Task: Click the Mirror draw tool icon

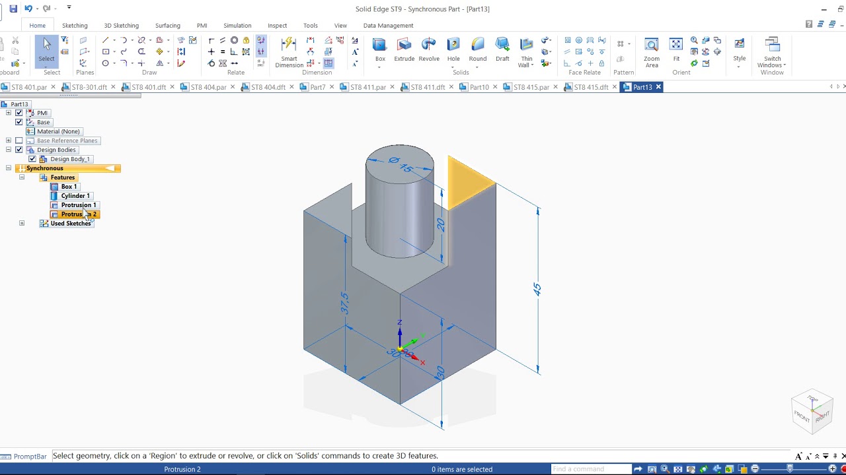Action: point(160,63)
